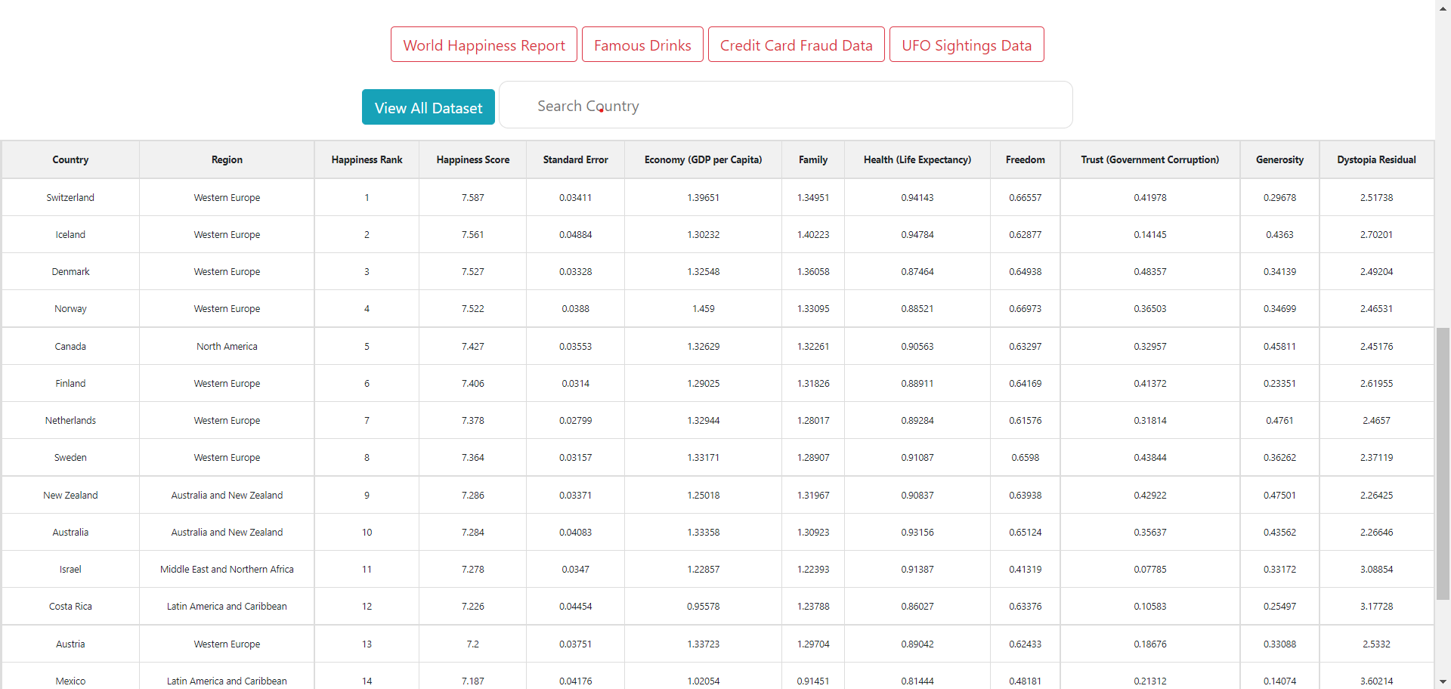
Task: Select the Australia country cell
Action: [x=70, y=532]
